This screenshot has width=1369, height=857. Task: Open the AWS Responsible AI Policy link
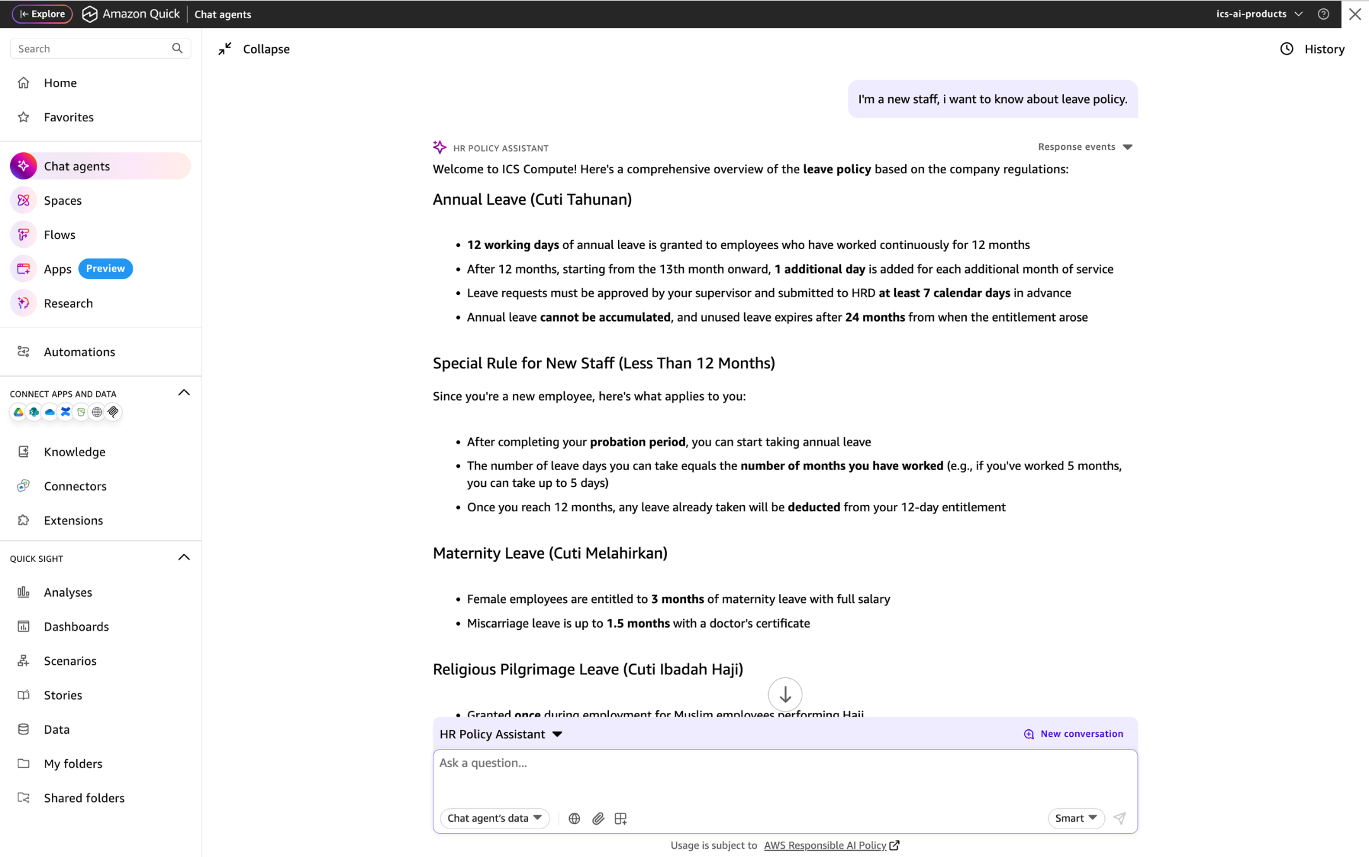click(x=831, y=846)
